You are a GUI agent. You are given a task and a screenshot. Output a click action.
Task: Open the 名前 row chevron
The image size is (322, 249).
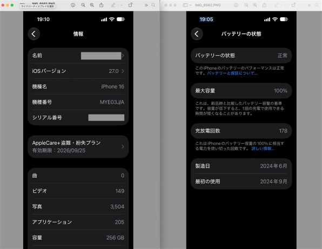(x=123, y=56)
